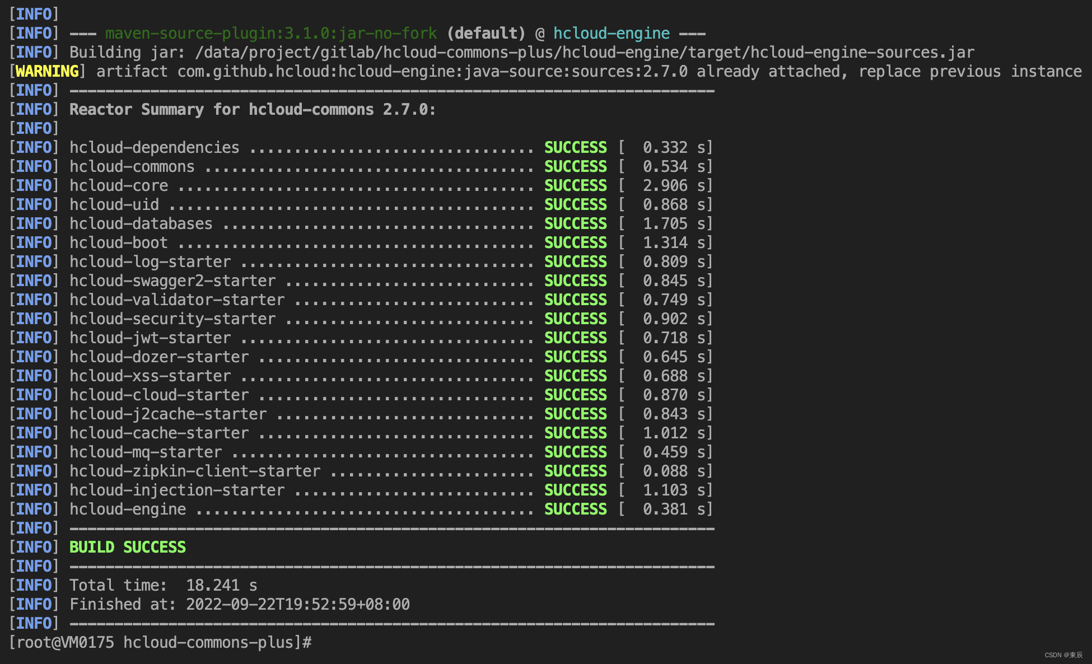
Task: Click the 0.332 s time for hcloud-dependencies
Action: pos(674,147)
